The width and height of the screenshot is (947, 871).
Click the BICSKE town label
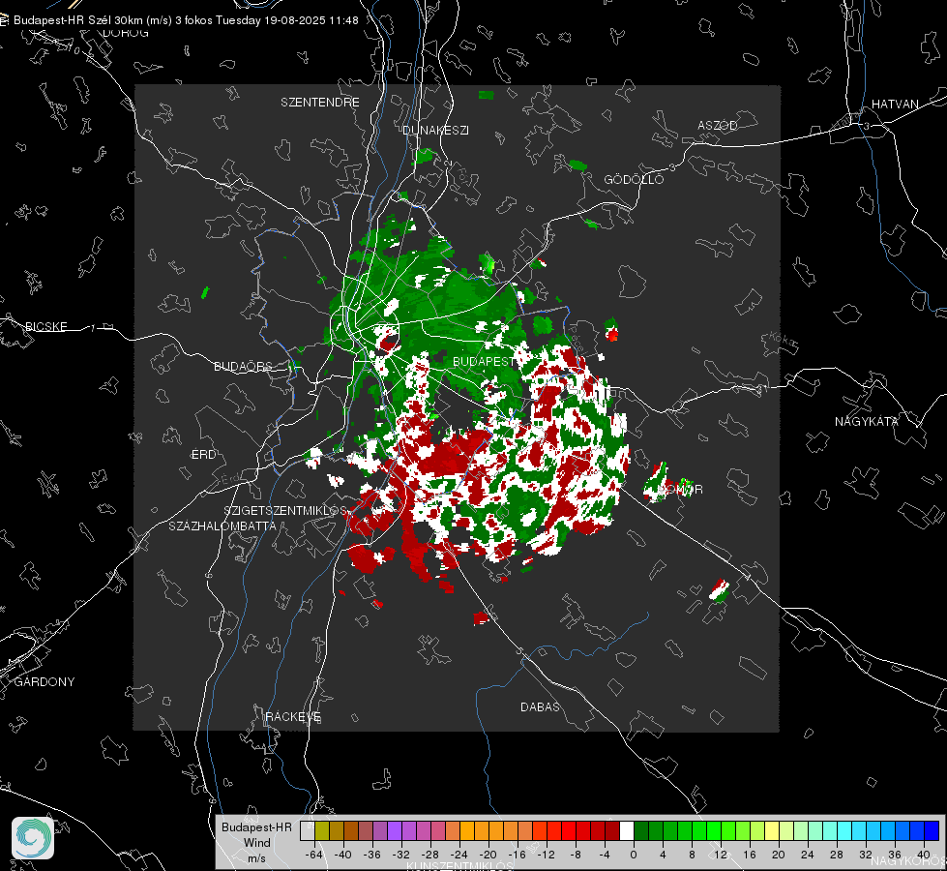(45, 326)
